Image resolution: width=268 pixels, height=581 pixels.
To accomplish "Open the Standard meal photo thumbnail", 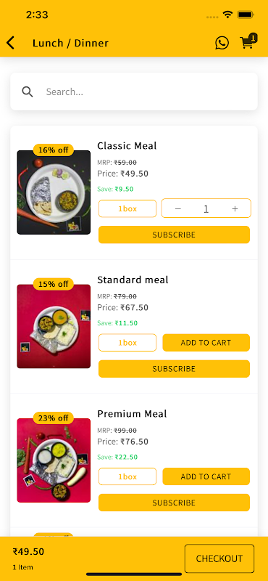I will 54,326.
